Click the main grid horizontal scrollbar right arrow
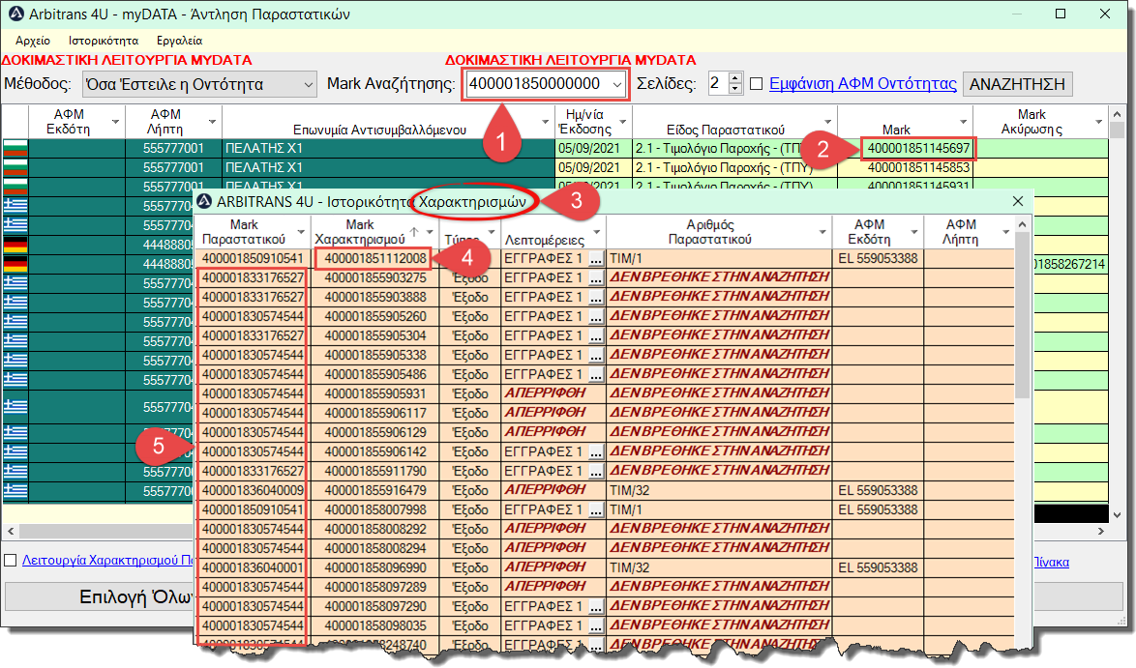This screenshot has height=668, width=1136. click(1101, 532)
